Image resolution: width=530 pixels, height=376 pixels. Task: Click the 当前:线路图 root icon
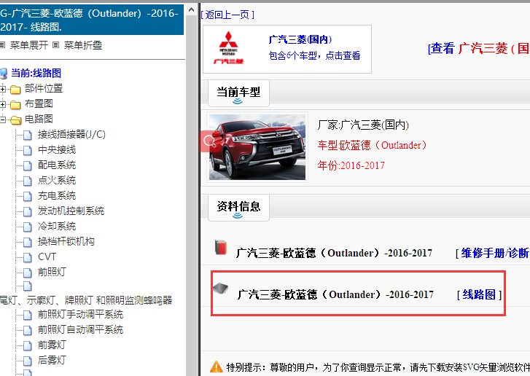(4, 74)
